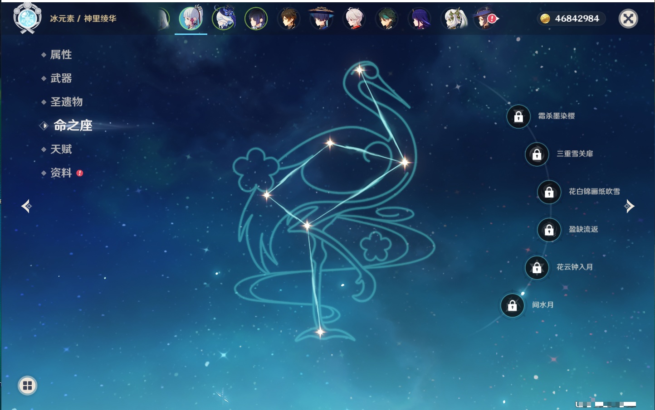Click the red alert badge beside 资料
655x410 pixels.
point(80,173)
